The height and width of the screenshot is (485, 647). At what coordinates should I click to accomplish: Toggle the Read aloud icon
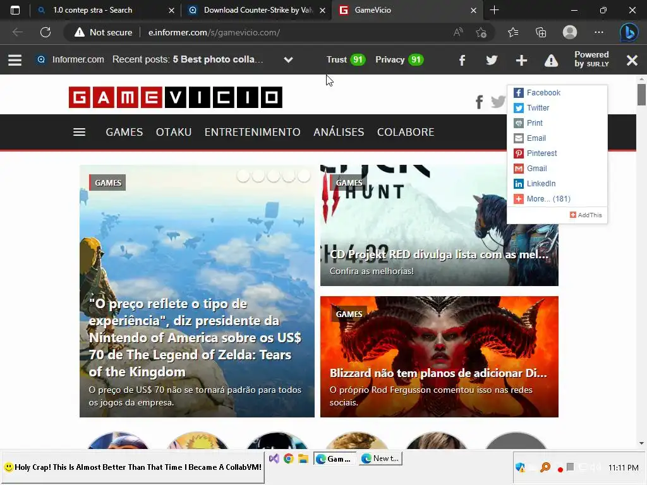coord(458,32)
